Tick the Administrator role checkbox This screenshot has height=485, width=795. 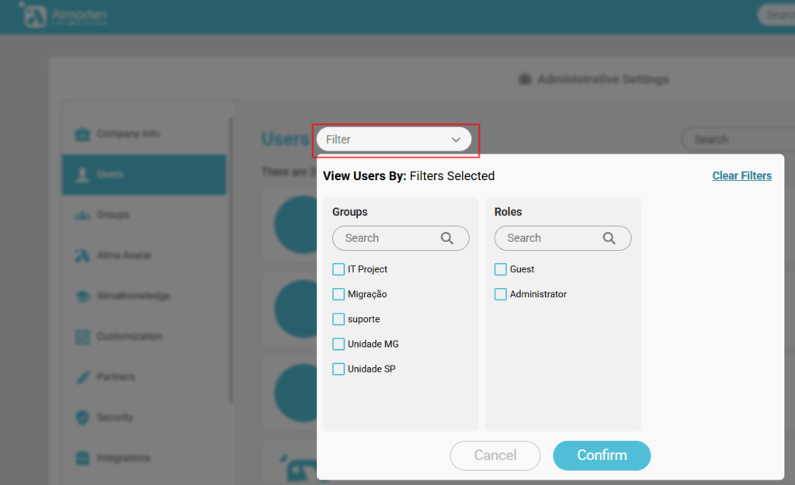pos(501,294)
